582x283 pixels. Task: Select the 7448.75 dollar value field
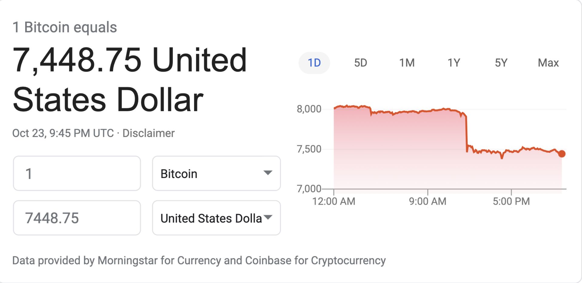(77, 218)
